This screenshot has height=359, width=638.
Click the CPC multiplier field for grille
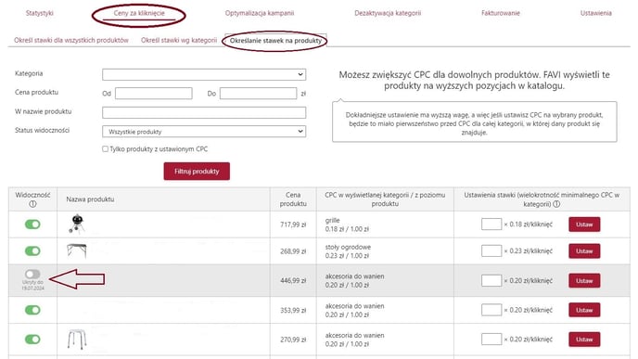491,224
